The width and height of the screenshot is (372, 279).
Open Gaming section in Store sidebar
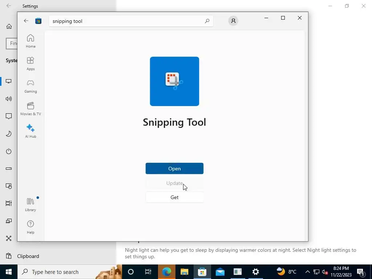point(31,86)
